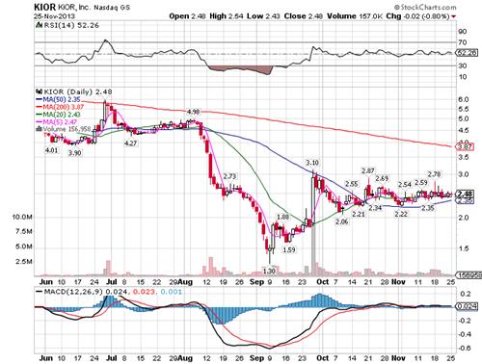Select the bold KIOR ticker in the header
The width and height of the screenshot is (482, 364).
pyautogui.click(x=44, y=8)
